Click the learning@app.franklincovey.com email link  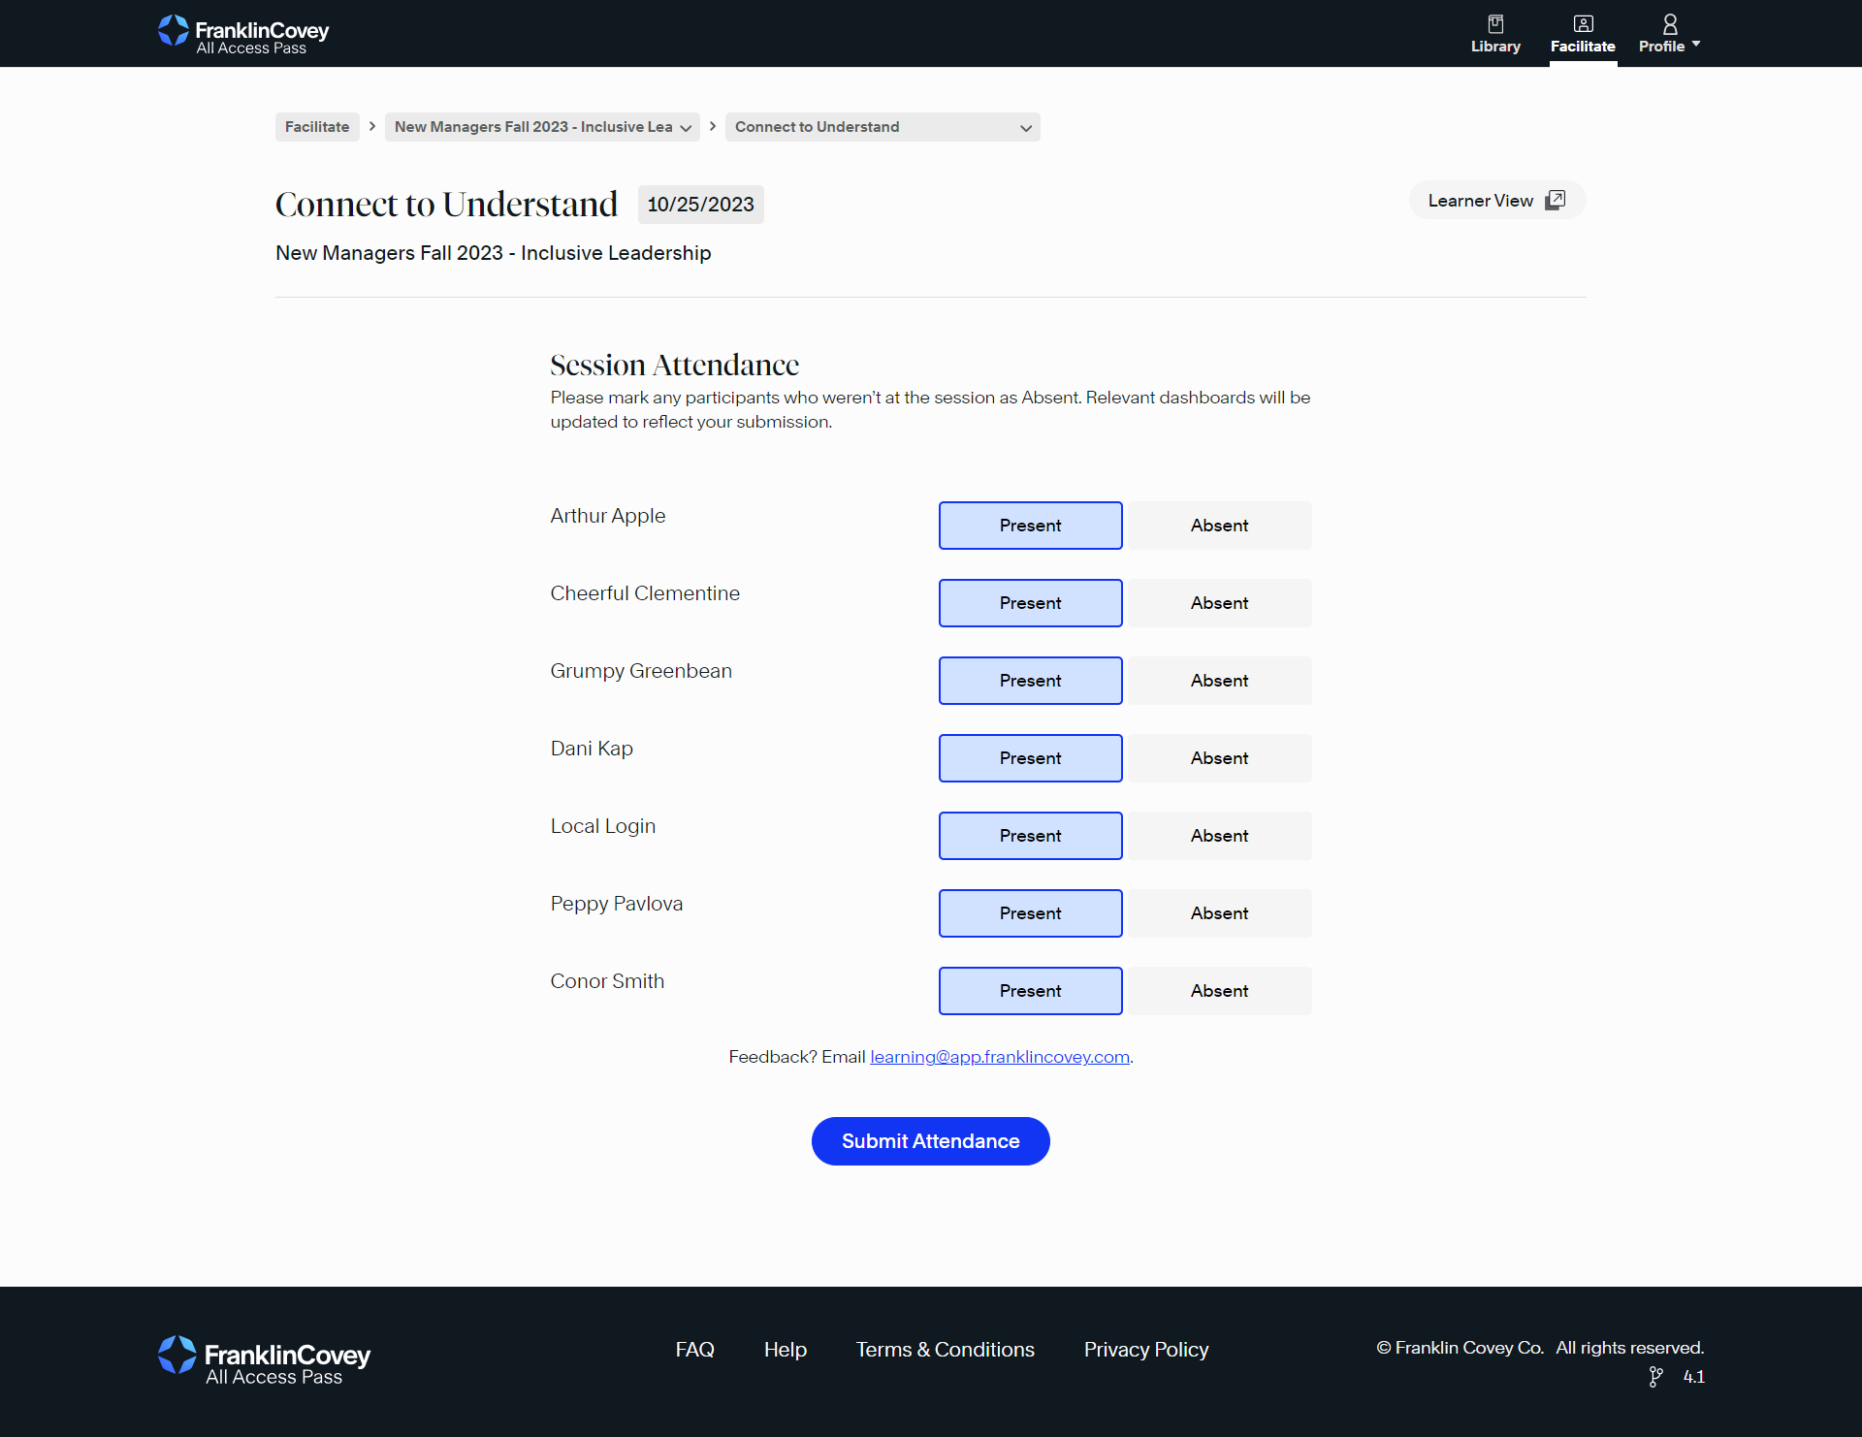tap(999, 1057)
